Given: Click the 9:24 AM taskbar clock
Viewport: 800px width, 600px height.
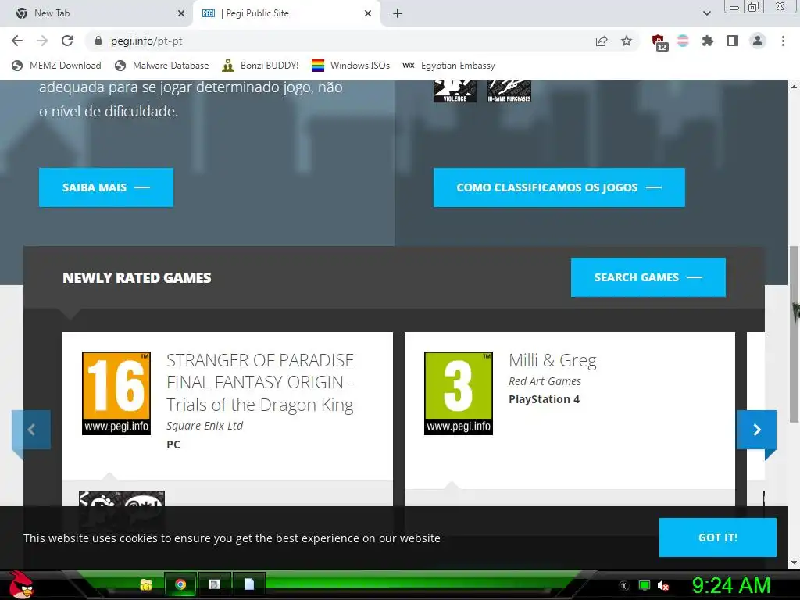Looking at the screenshot, I should [x=730, y=585].
